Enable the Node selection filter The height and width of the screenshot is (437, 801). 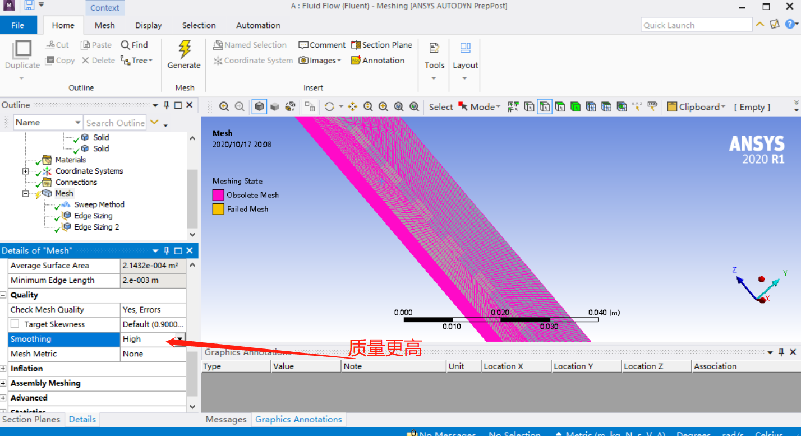(x=591, y=107)
